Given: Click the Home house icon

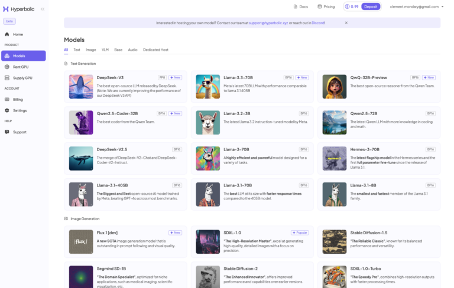Looking at the screenshot, I should (x=7, y=34).
